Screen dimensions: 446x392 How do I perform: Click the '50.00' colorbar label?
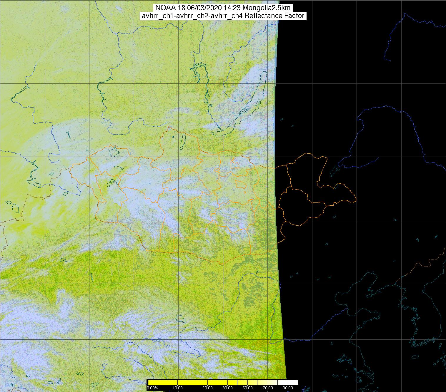(247, 388)
